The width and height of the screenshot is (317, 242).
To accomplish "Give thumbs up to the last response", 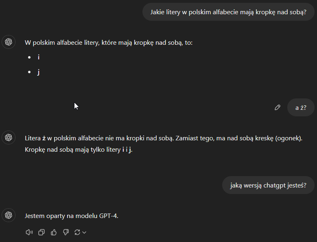I will [x=54, y=232].
